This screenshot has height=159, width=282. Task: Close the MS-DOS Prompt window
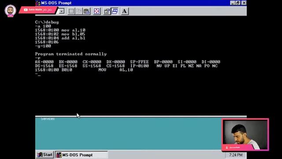coord(244,3)
